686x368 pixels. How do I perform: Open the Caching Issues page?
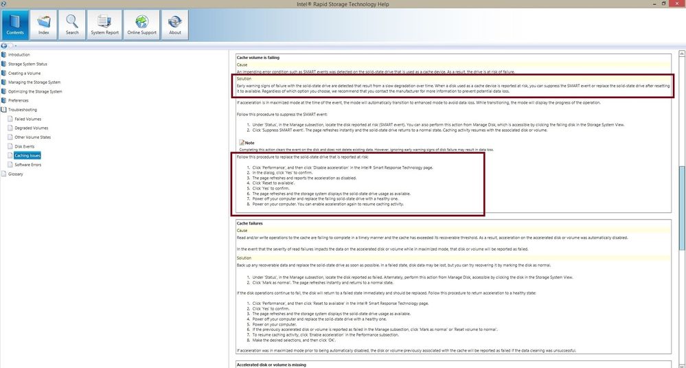coord(27,155)
